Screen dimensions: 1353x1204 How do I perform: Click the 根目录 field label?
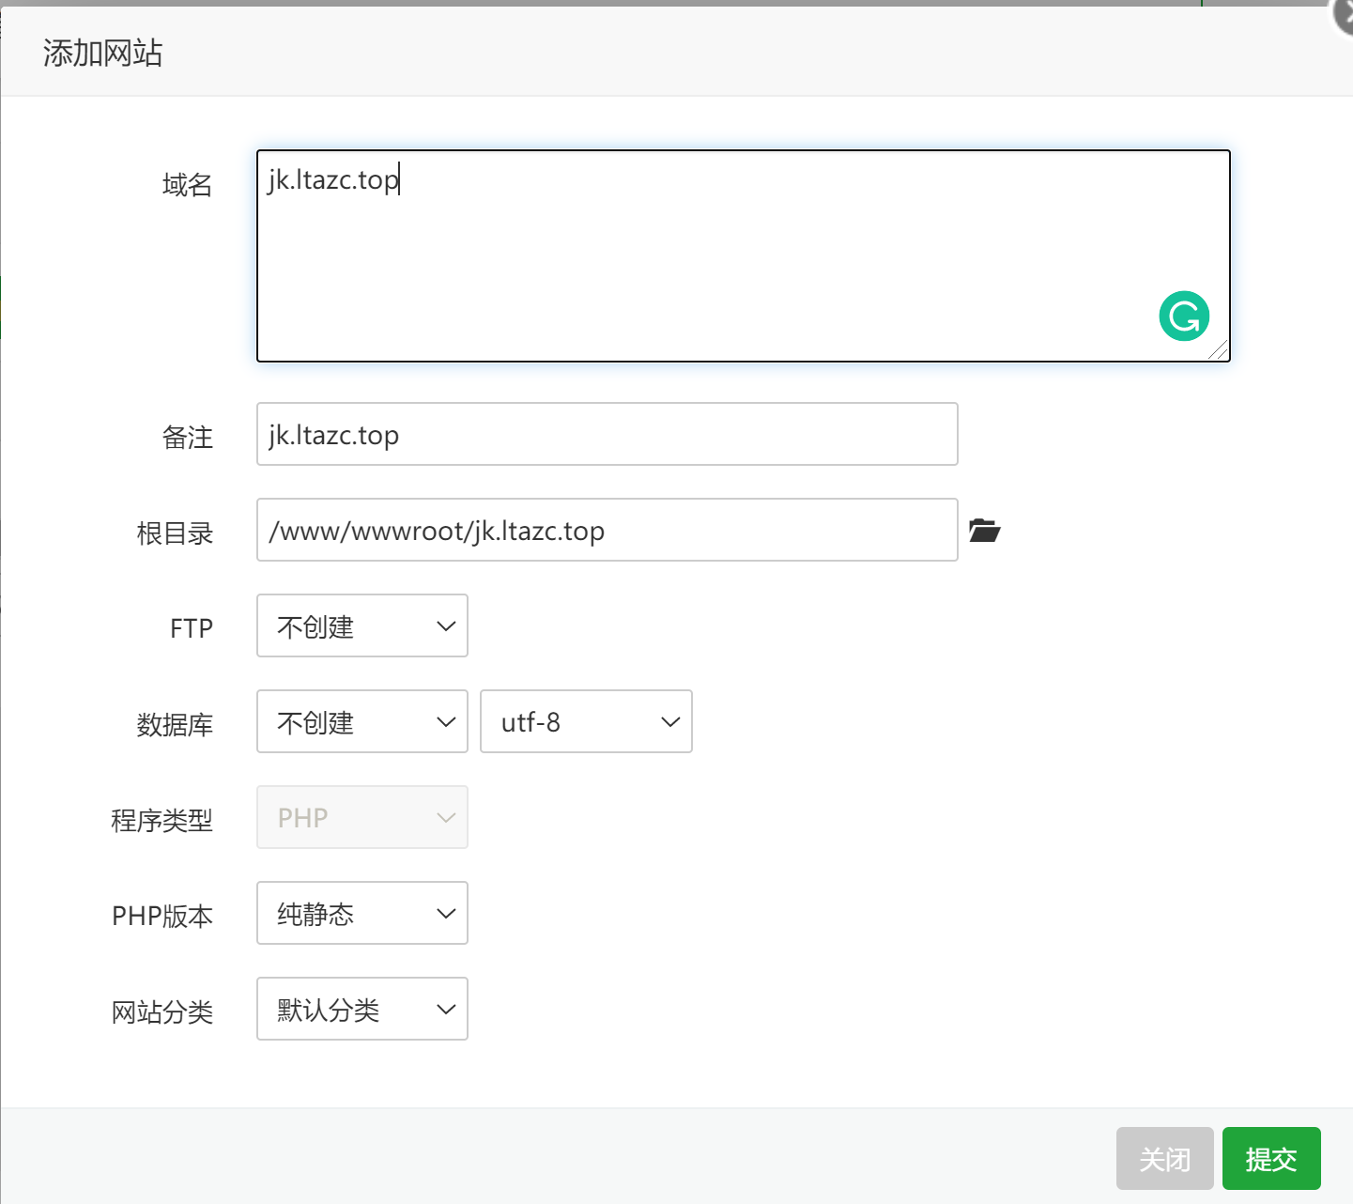click(175, 533)
